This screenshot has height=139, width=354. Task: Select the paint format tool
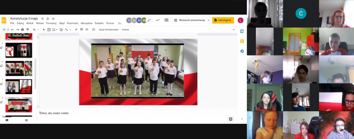tap(28, 30)
